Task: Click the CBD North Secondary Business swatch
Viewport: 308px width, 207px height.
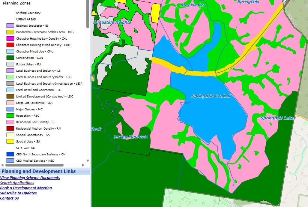Action: click(10, 154)
